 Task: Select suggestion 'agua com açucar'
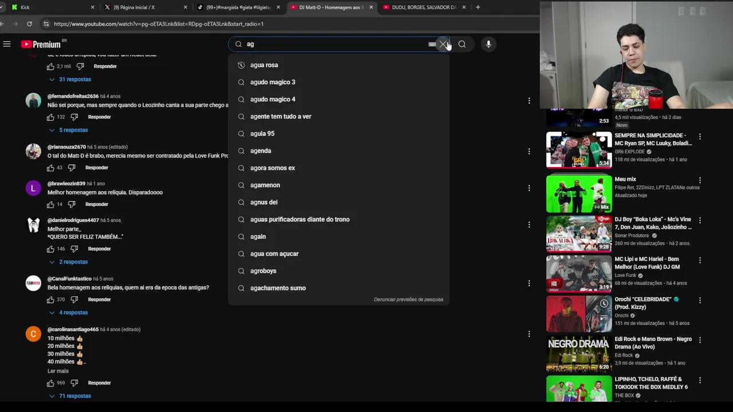point(339,254)
